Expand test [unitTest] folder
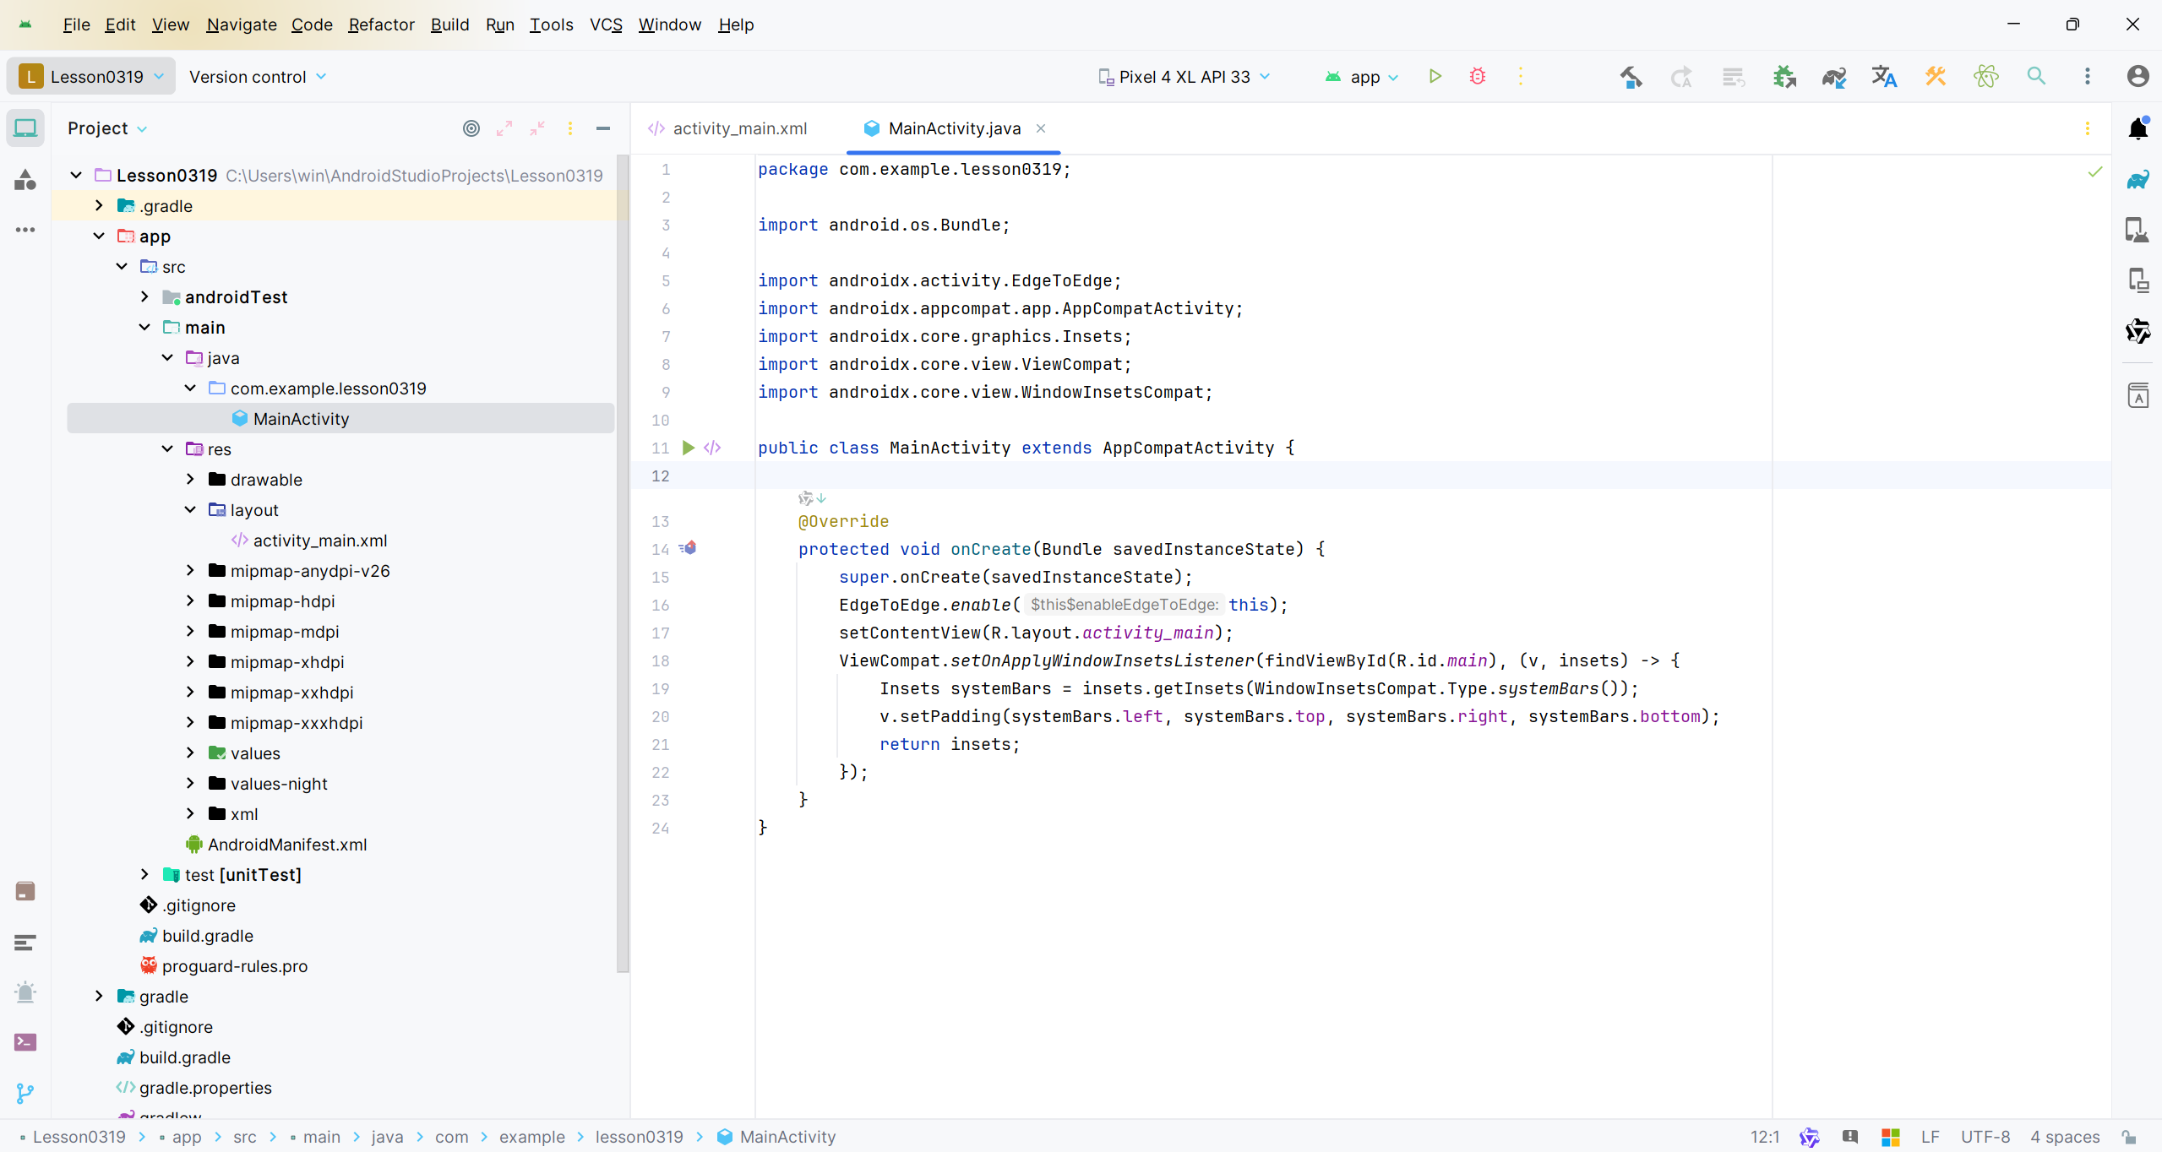This screenshot has width=2162, height=1152. point(144,875)
